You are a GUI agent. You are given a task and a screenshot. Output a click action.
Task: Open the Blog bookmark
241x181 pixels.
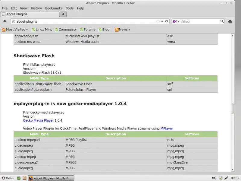tap(104, 29)
